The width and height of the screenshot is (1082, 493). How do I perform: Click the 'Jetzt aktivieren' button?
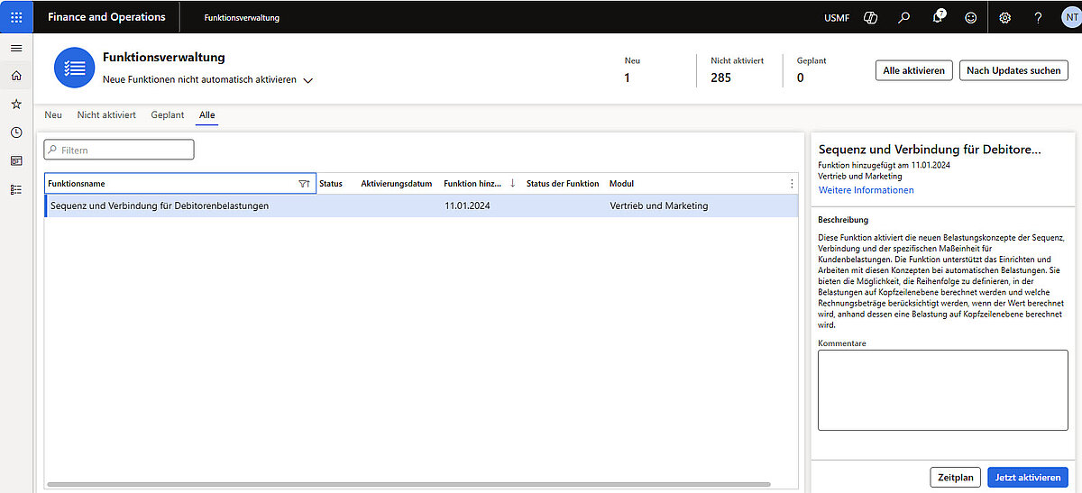(1028, 477)
